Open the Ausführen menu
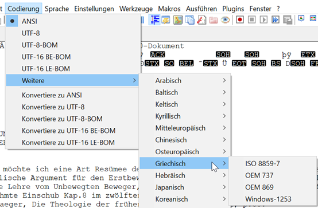 pyautogui.click(x=201, y=9)
